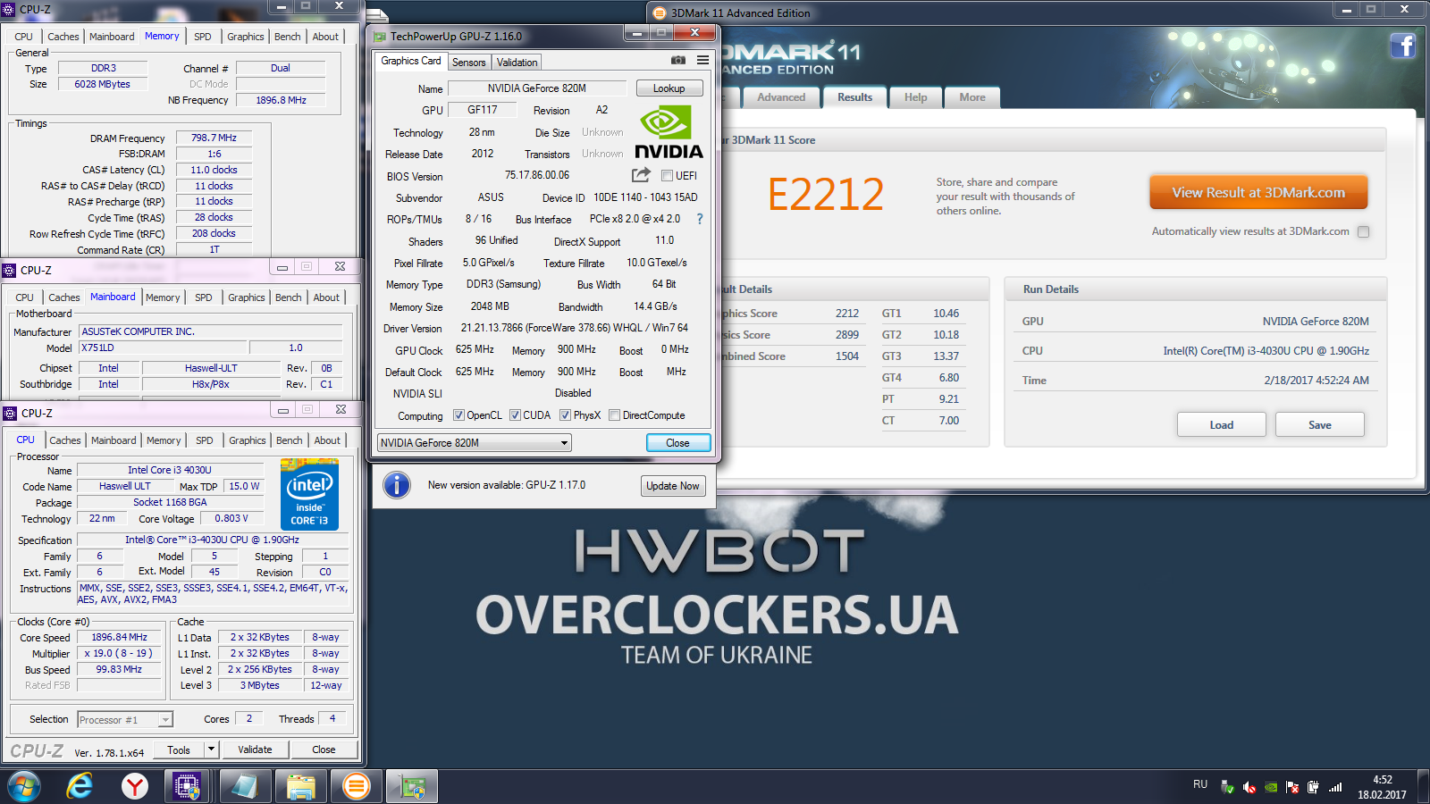
Task: Click the RU language indicator in tray
Action: (x=1200, y=784)
